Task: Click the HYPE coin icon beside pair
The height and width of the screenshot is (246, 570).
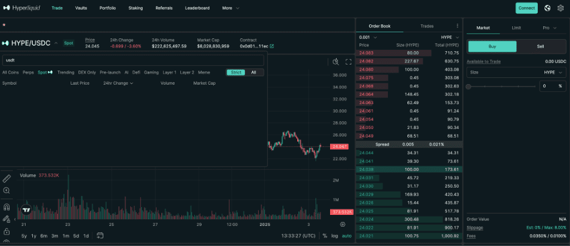Action: (5, 43)
